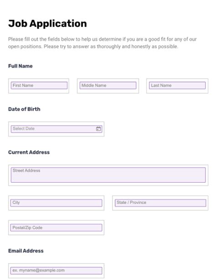Click the Job Application heading

[x=47, y=23]
